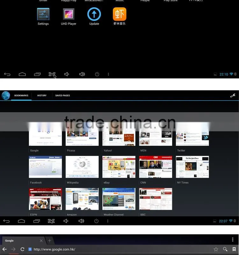Tap the browser globe icon beside Bookmarks
The height and width of the screenshot is (255, 239).
tap(6, 95)
